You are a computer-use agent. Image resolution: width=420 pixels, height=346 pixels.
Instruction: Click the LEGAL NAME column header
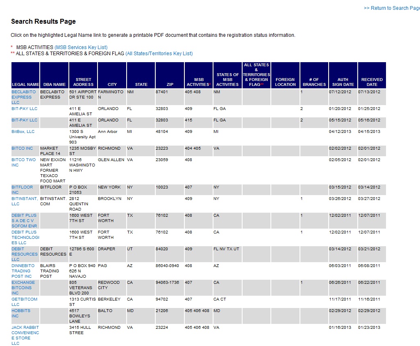pos(25,84)
